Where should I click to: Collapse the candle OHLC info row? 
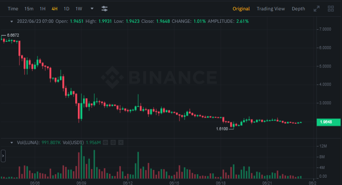coord(12,21)
